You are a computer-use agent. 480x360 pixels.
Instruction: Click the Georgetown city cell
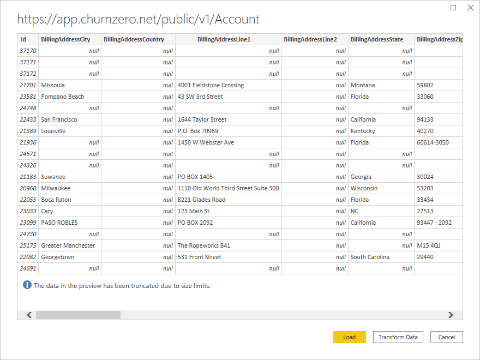[70, 257]
